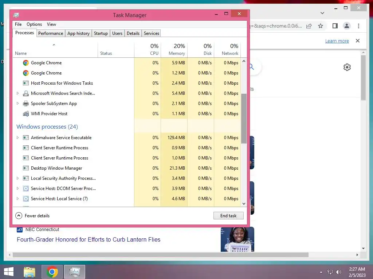
Task: Expand Microsoft Windows Search Indexer process
Action: (17, 93)
